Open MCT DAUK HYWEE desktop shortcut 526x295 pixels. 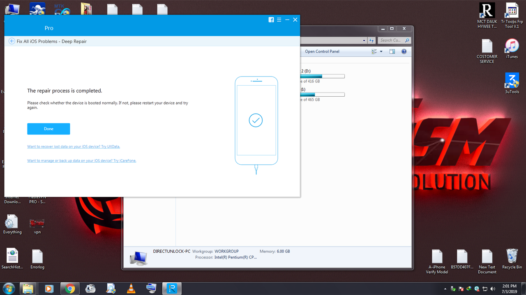coord(487,16)
